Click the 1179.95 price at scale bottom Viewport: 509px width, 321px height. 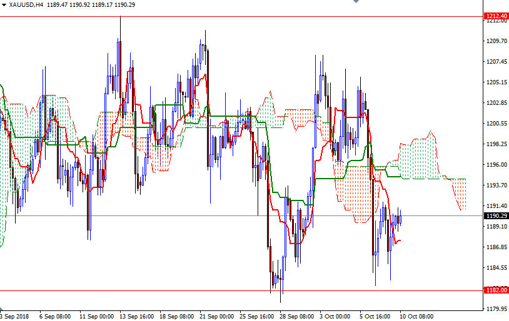(x=496, y=309)
